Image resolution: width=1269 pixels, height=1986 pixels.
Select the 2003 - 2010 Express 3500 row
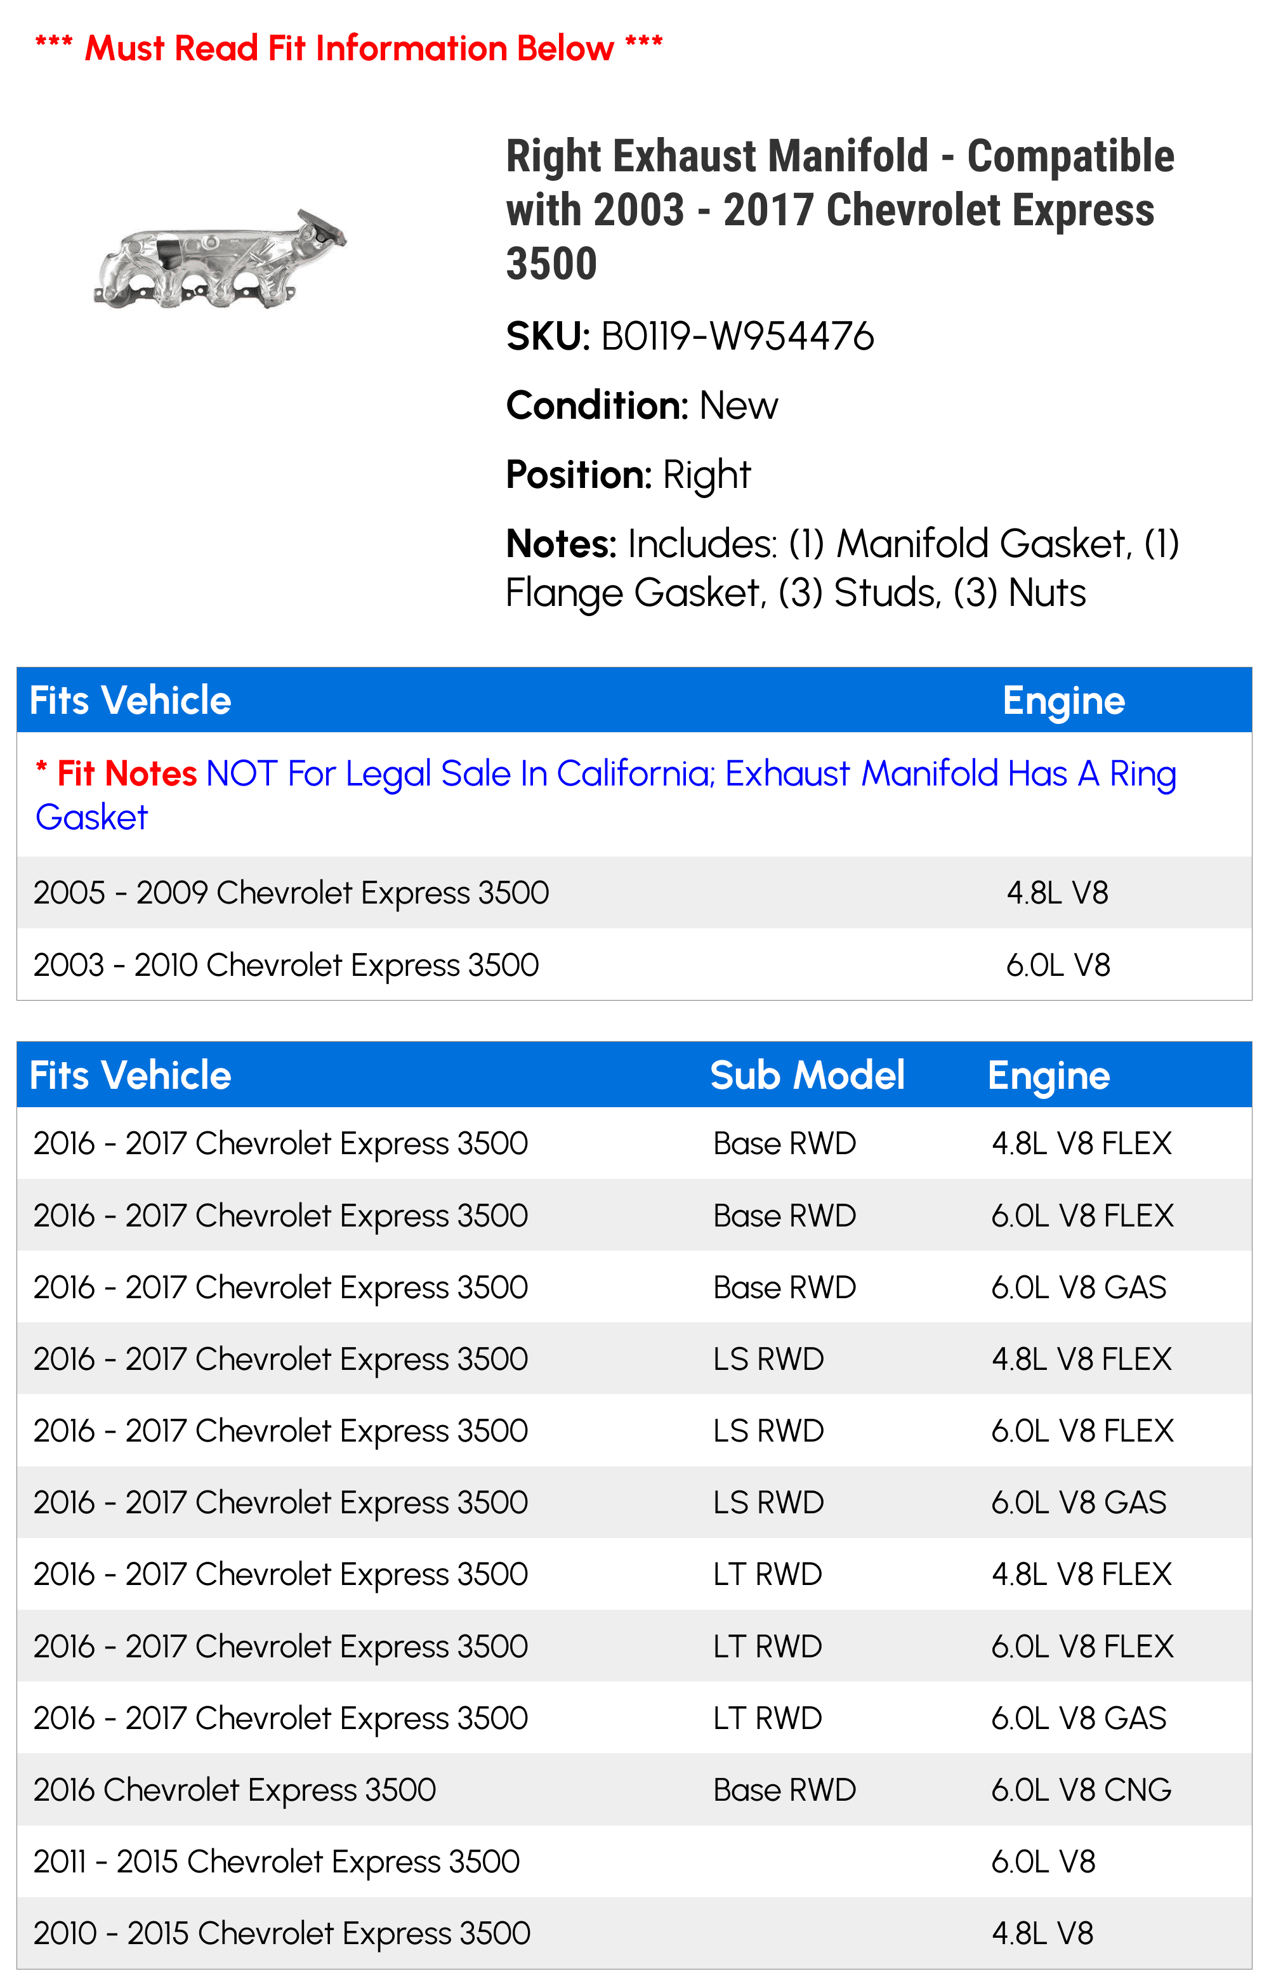pos(634,964)
